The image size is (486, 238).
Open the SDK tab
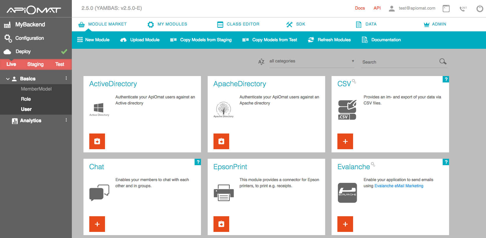click(x=295, y=24)
